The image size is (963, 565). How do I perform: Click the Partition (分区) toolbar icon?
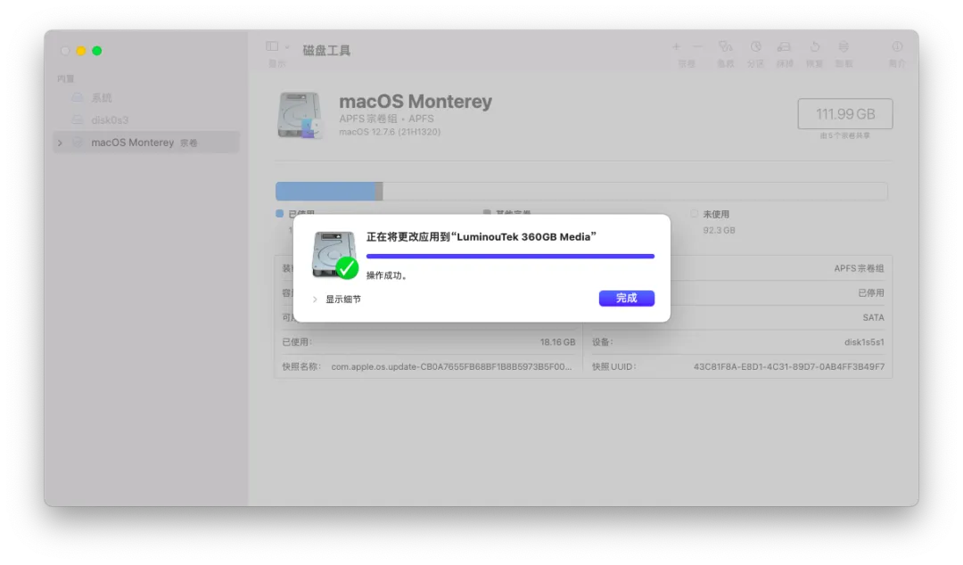[x=755, y=46]
